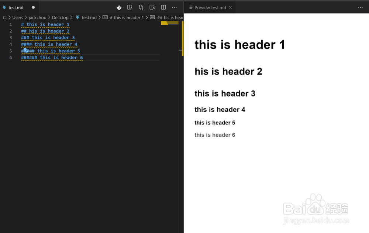This screenshot has height=233, width=369.
Task: Select the test.md editor tab
Action: [20, 7]
